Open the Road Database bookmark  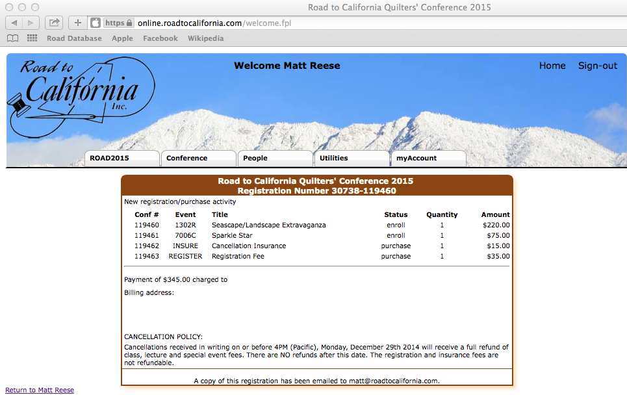coord(74,38)
